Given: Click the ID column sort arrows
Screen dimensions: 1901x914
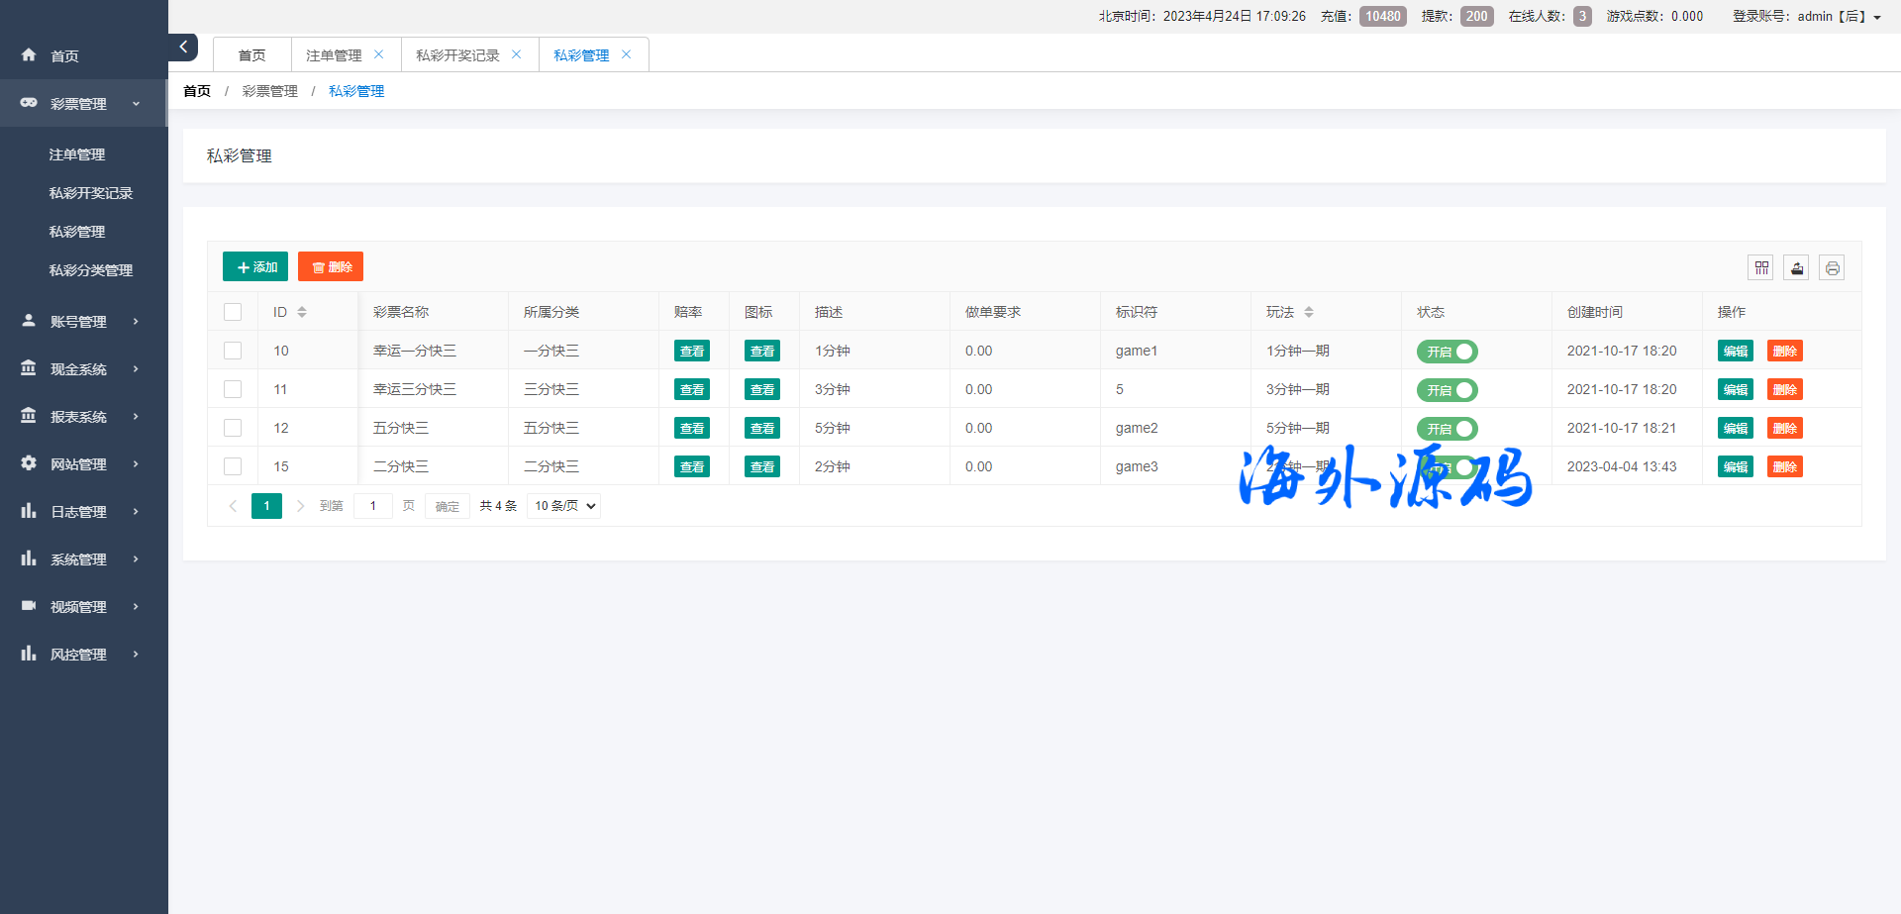Looking at the screenshot, I should (x=302, y=312).
